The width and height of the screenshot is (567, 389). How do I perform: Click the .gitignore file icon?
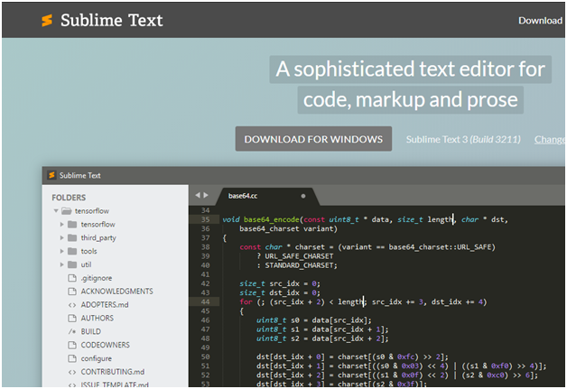[x=72, y=278]
